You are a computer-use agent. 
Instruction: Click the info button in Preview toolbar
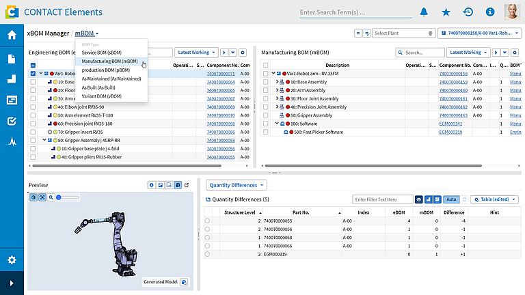(x=152, y=185)
